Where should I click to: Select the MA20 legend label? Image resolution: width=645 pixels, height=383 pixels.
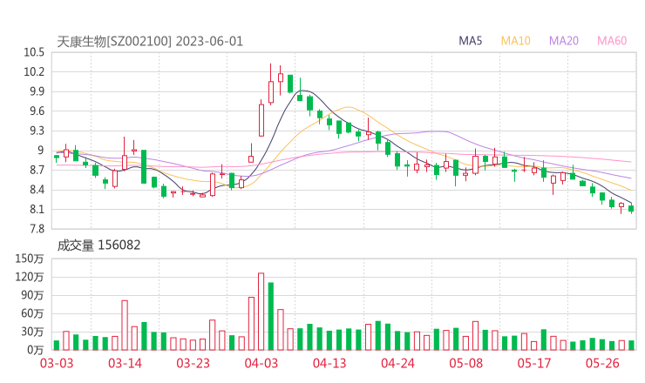click(x=564, y=41)
